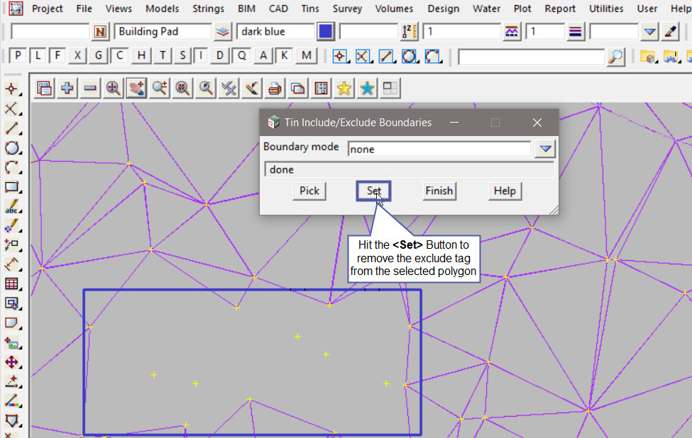Open model list icon beside Building Pad

pyautogui.click(x=223, y=32)
